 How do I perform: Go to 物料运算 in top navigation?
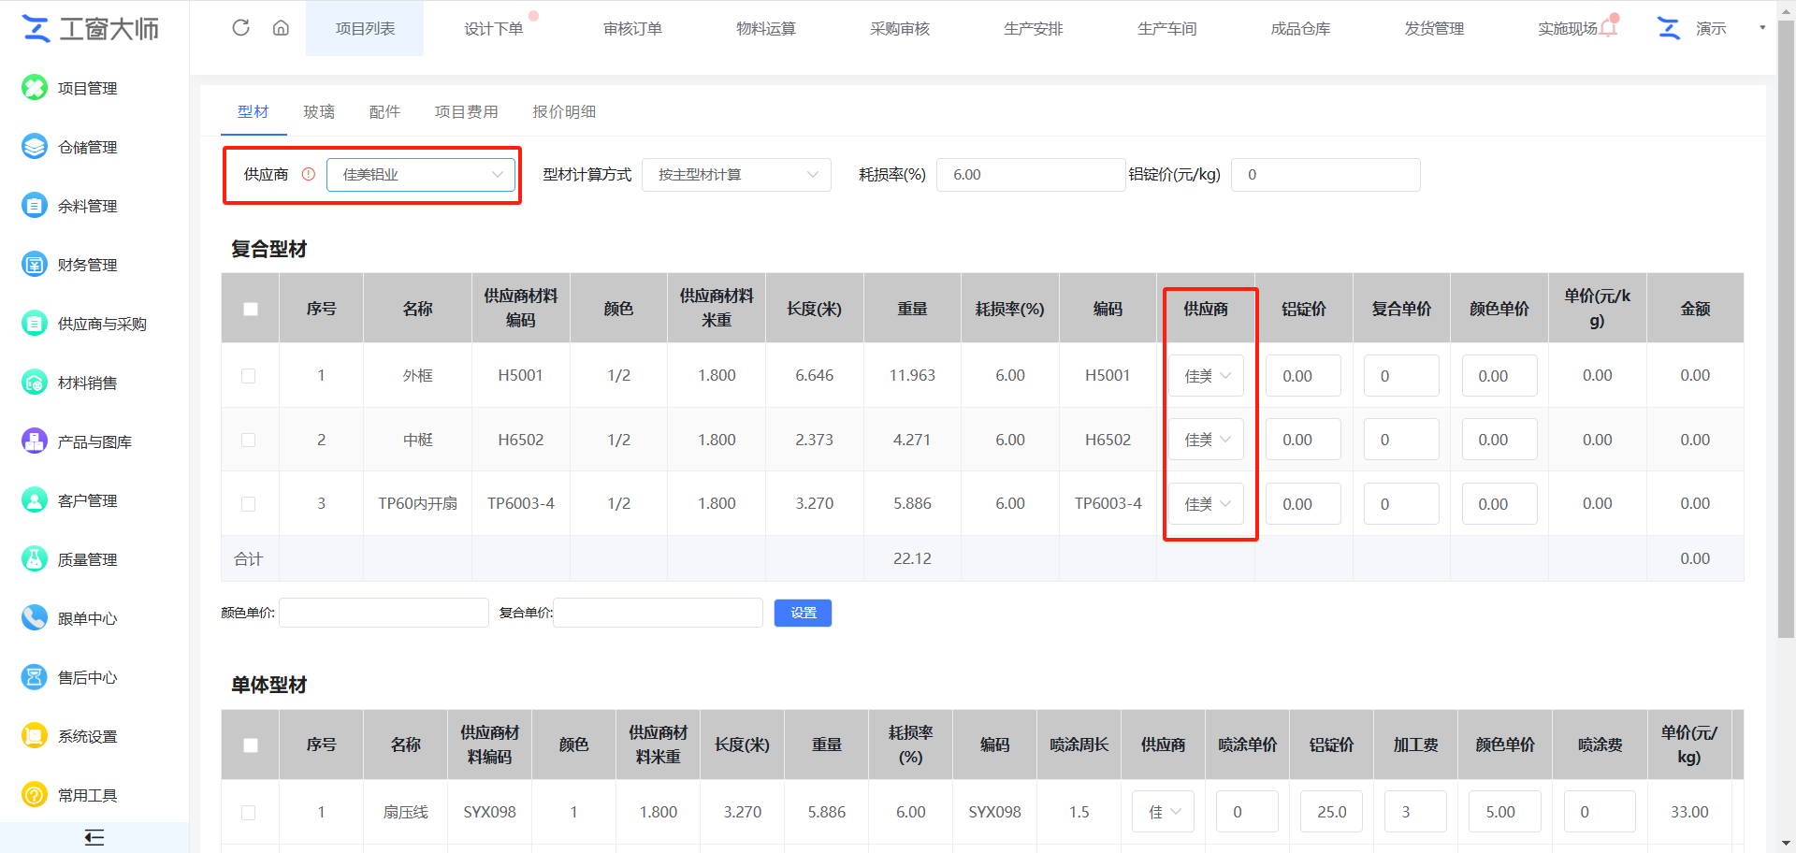click(x=766, y=29)
